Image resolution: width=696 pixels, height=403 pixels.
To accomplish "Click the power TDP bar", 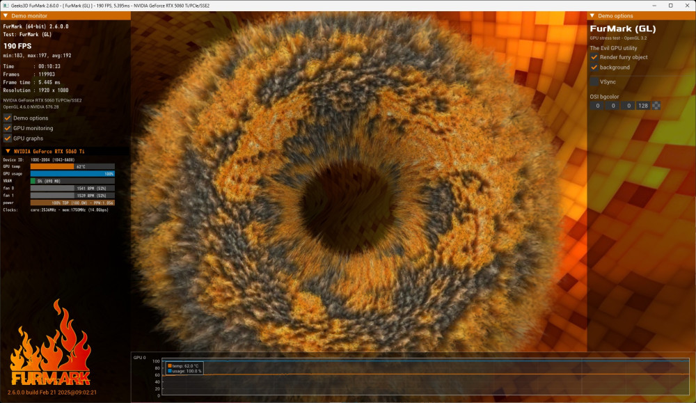I will (x=72, y=203).
